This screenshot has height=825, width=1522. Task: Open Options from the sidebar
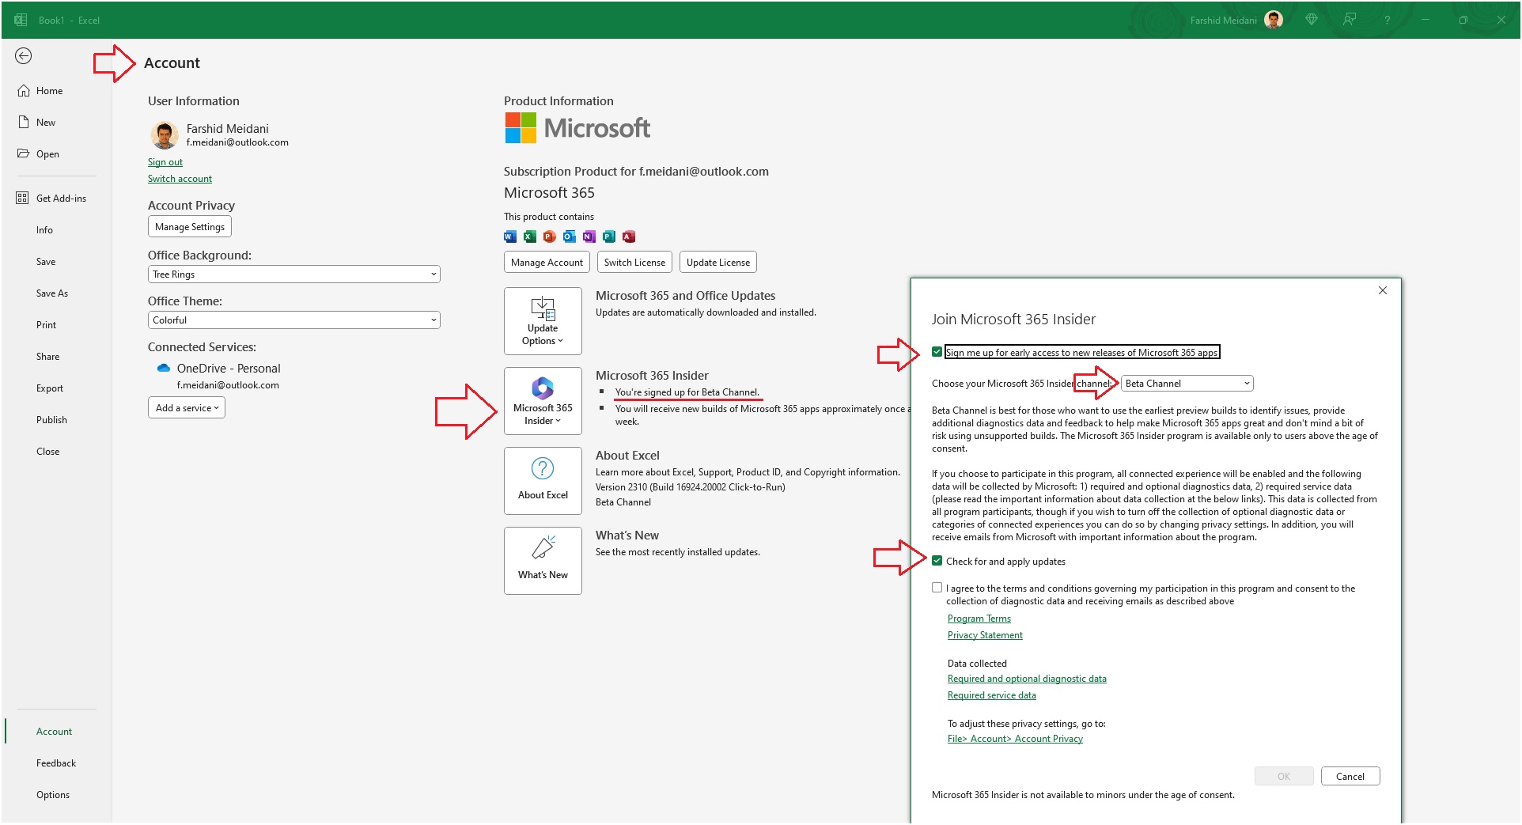[53, 795]
